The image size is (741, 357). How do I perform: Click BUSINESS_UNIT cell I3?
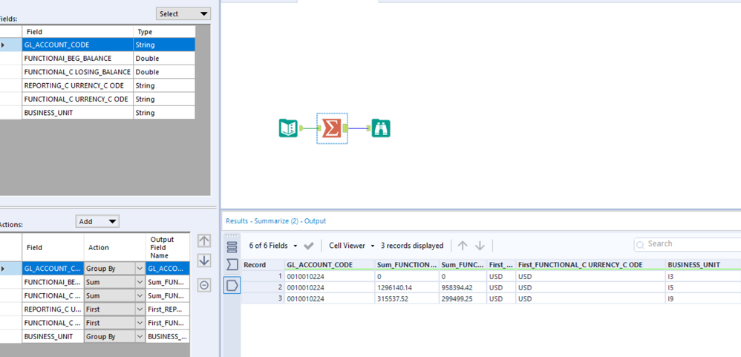click(x=703, y=276)
